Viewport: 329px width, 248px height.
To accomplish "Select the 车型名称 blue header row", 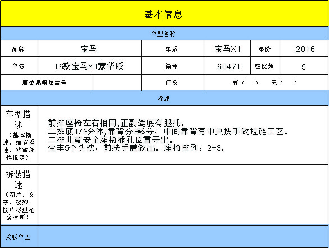I will coord(164,34).
